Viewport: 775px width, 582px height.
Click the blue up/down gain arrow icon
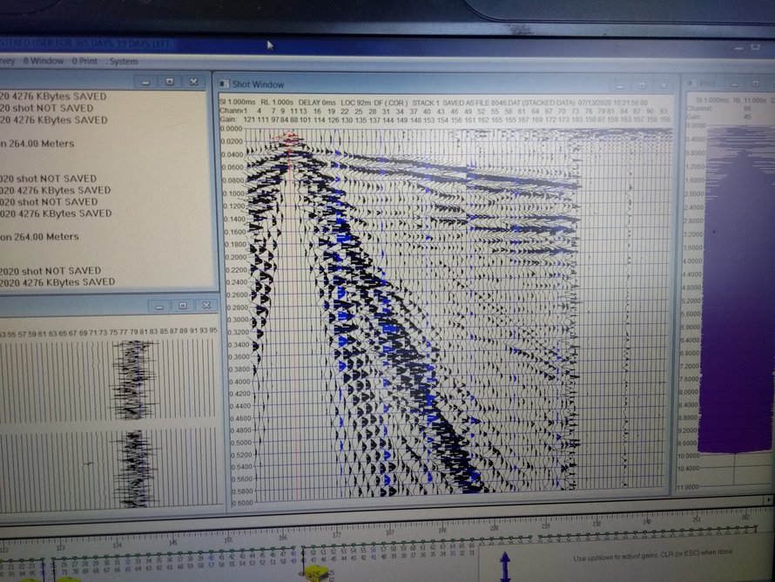pos(505,566)
